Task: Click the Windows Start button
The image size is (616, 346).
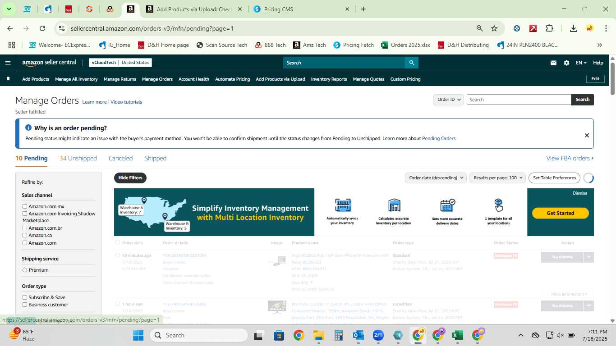Action: click(138, 335)
